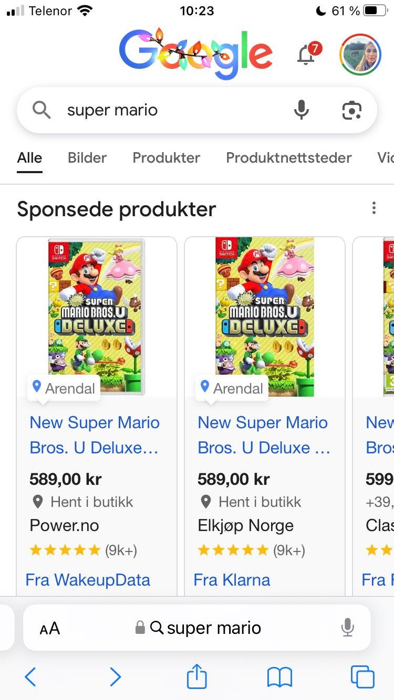Viewport: 394px width, 700px height.
Task: Switch to the Bilder tab
Action: [87, 158]
